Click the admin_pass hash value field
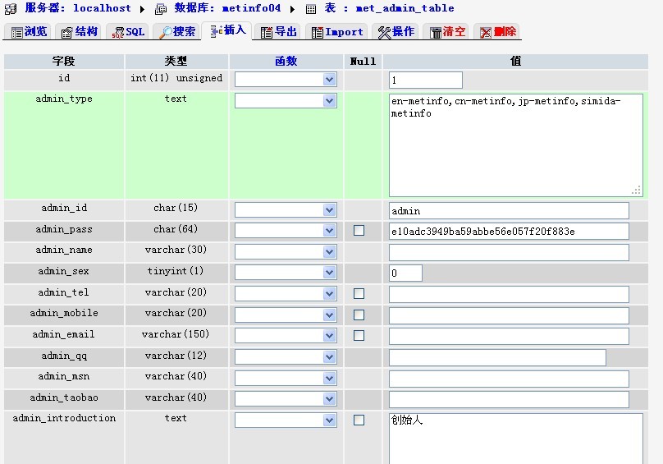663x464 pixels. click(x=509, y=231)
